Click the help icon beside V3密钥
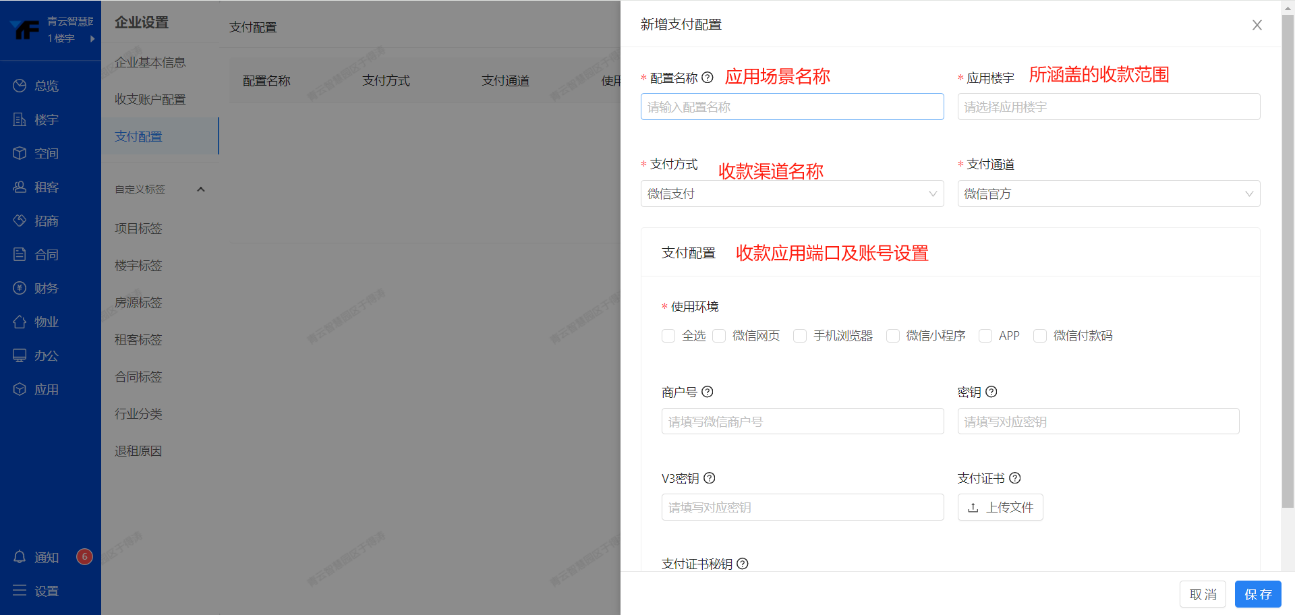Screen dimensions: 1295x615 [x=710, y=478]
